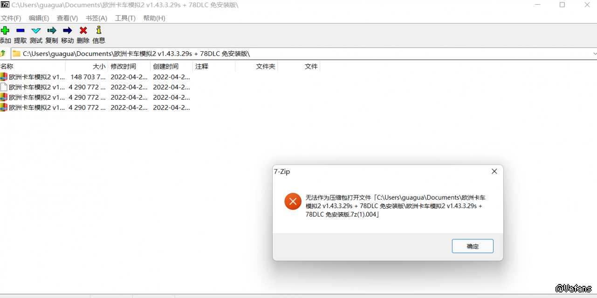597x298 pixels.
Task: Click the 7z application icon in title bar
Action: [x=5, y=5]
